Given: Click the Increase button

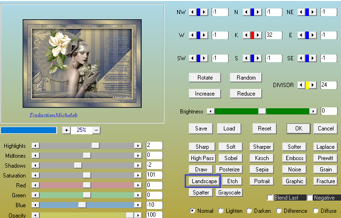Looking at the screenshot, I should click(x=205, y=94).
